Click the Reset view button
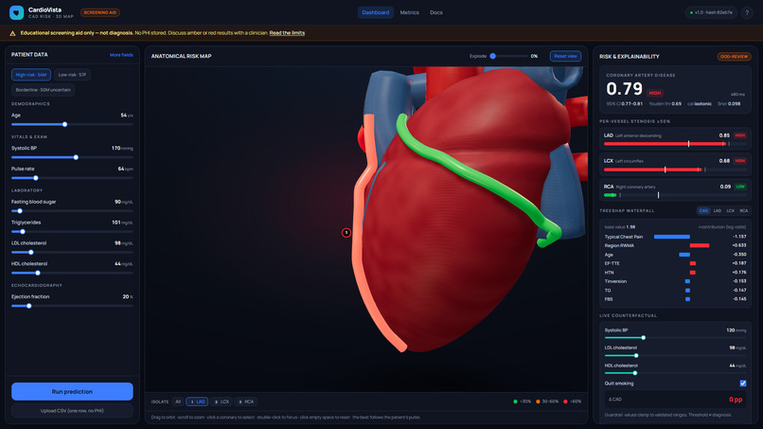The height and width of the screenshot is (429, 763). [x=565, y=56]
